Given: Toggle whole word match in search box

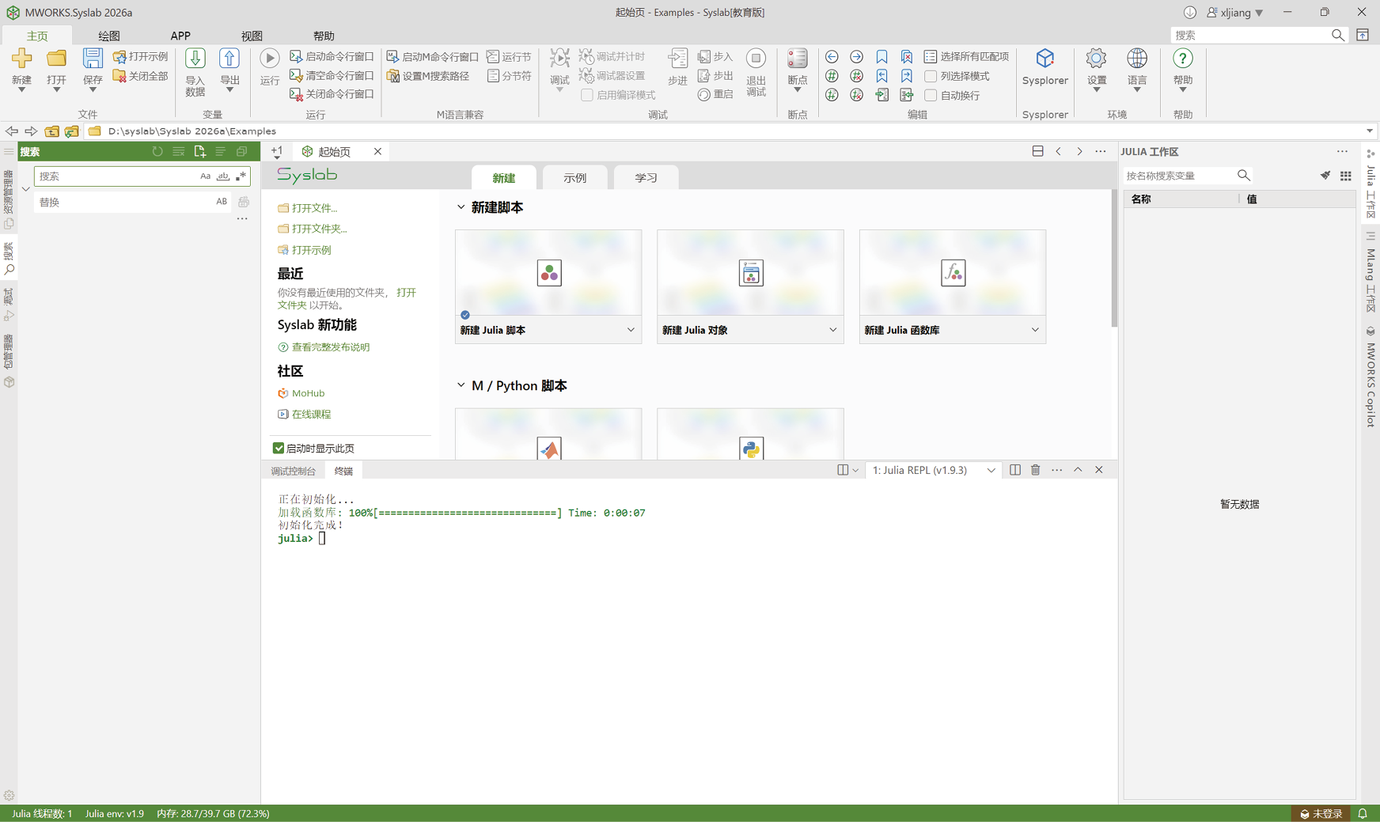Looking at the screenshot, I should coord(223,176).
